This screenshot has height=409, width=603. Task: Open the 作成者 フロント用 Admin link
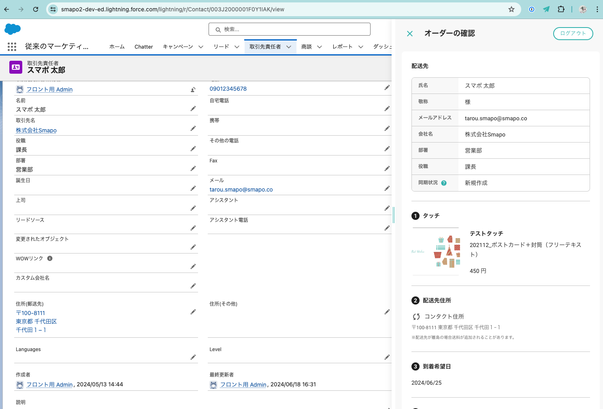49,385
